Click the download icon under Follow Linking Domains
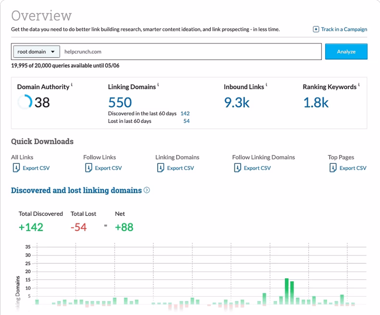The image size is (380, 315). click(237, 168)
